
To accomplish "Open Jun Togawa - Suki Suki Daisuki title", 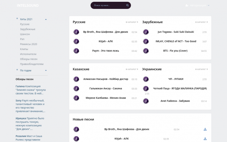I will [176, 32].
